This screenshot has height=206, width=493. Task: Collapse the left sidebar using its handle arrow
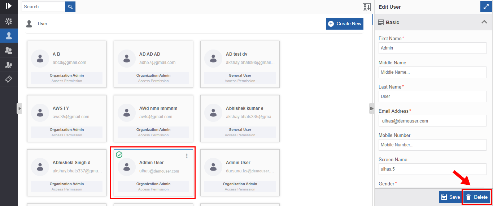pyautogui.click(x=19, y=108)
